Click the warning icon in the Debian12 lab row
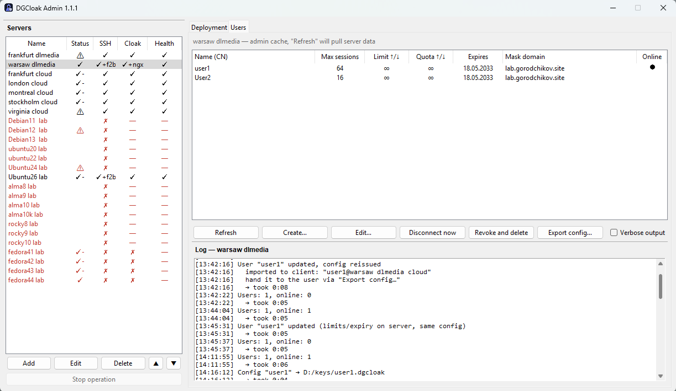This screenshot has height=391, width=676. (80, 130)
